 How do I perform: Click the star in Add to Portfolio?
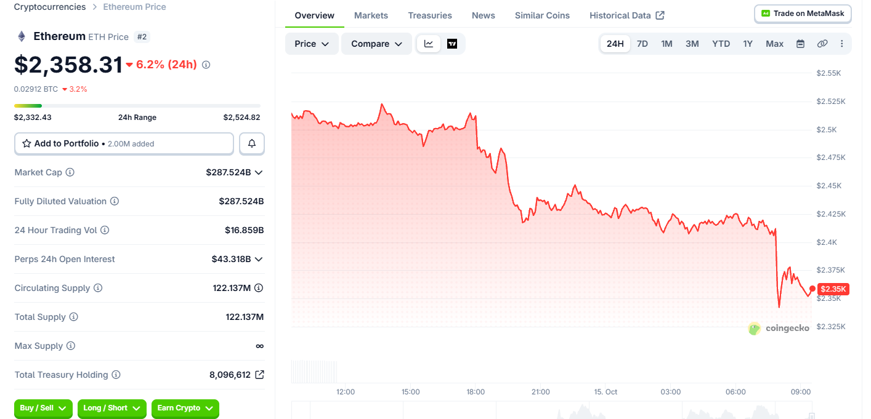coord(26,143)
